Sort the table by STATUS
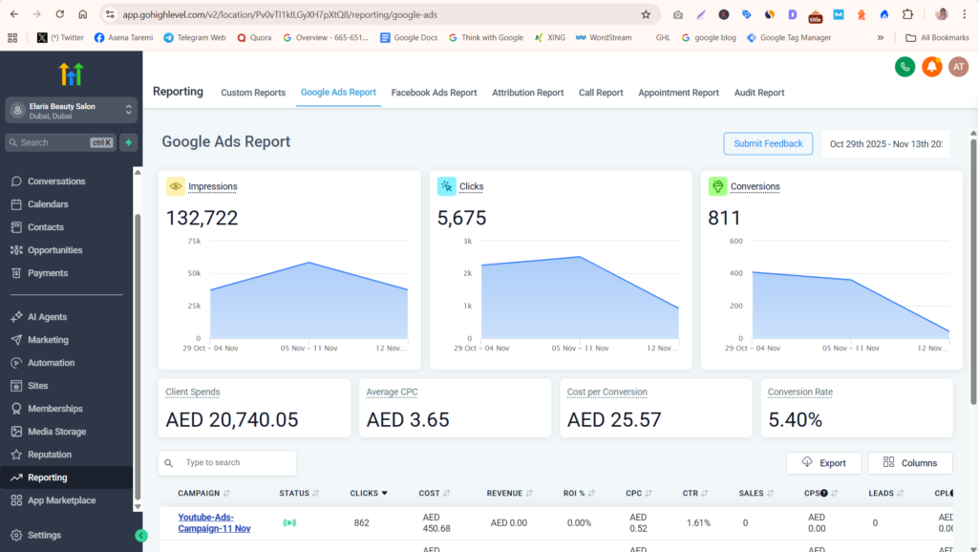 [x=299, y=494]
